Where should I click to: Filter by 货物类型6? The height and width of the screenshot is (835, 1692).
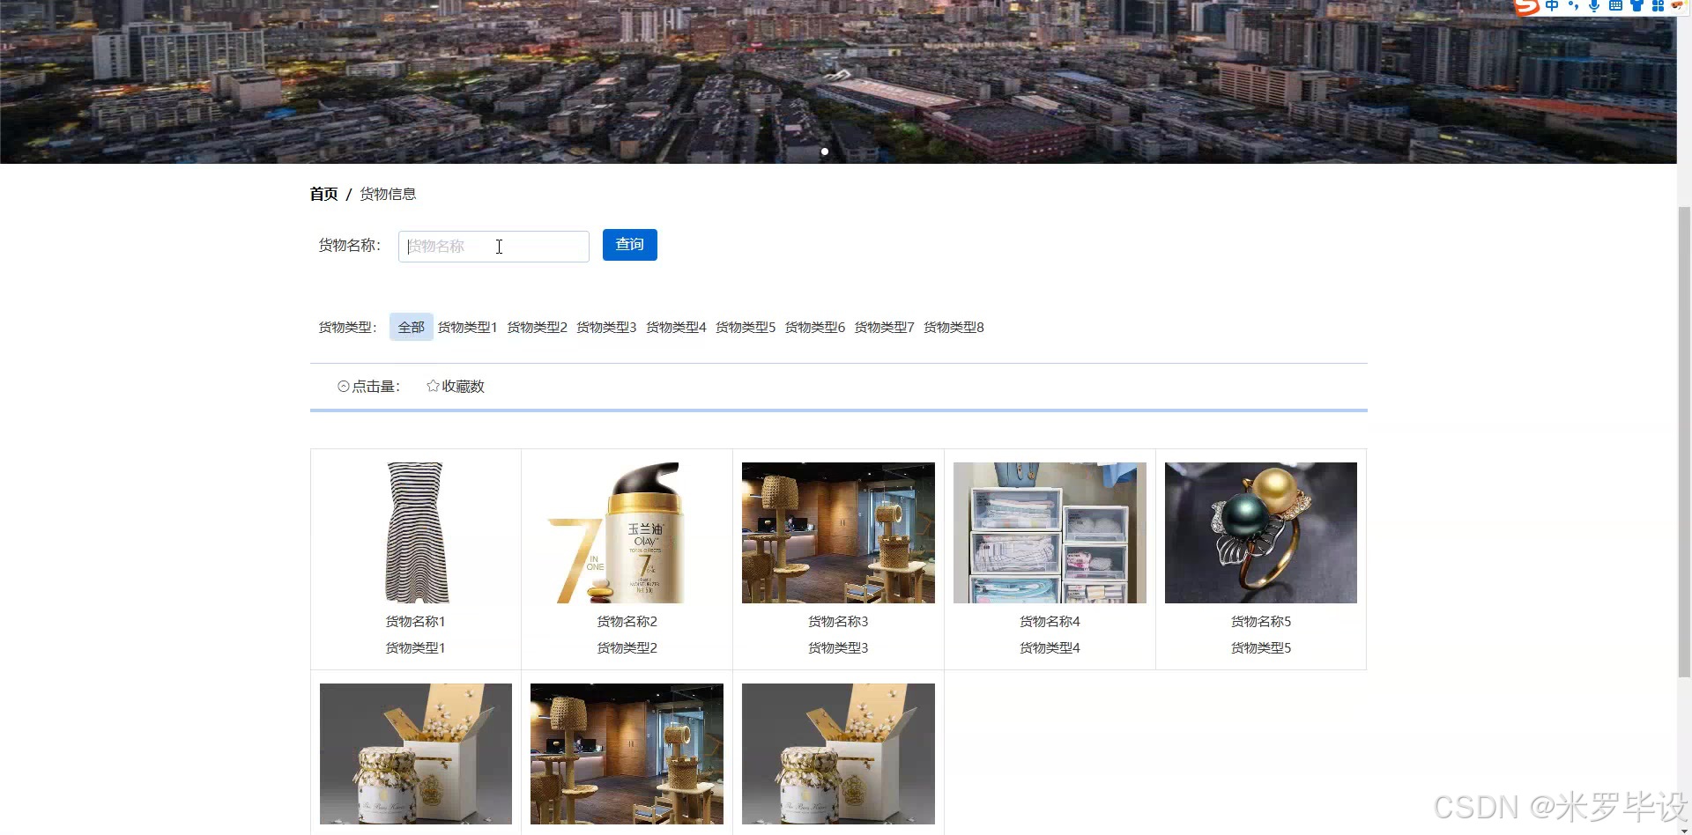point(815,328)
